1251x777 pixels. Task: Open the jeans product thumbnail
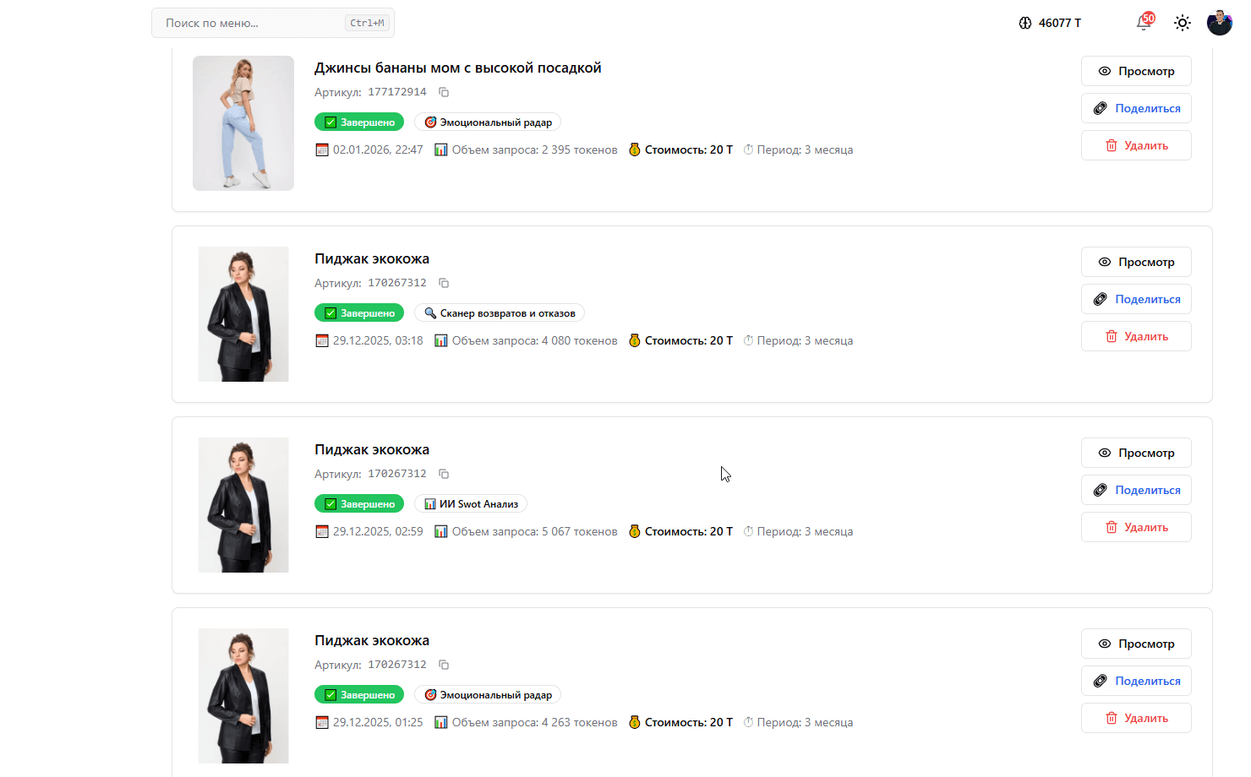(x=243, y=123)
